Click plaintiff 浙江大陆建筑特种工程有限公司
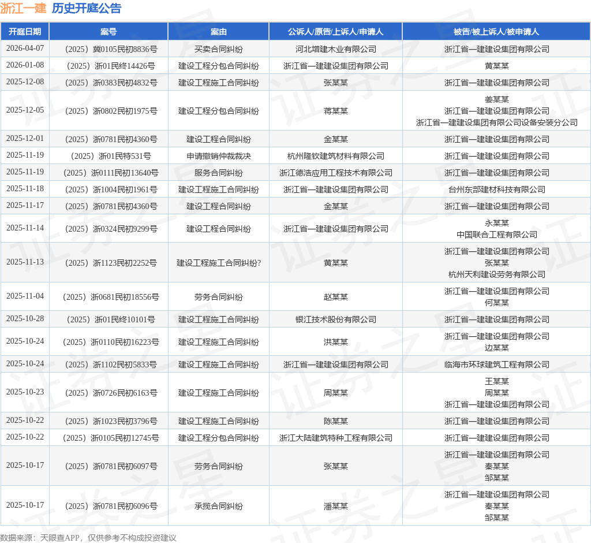Image resolution: width=591 pixels, height=543 pixels. tap(336, 438)
